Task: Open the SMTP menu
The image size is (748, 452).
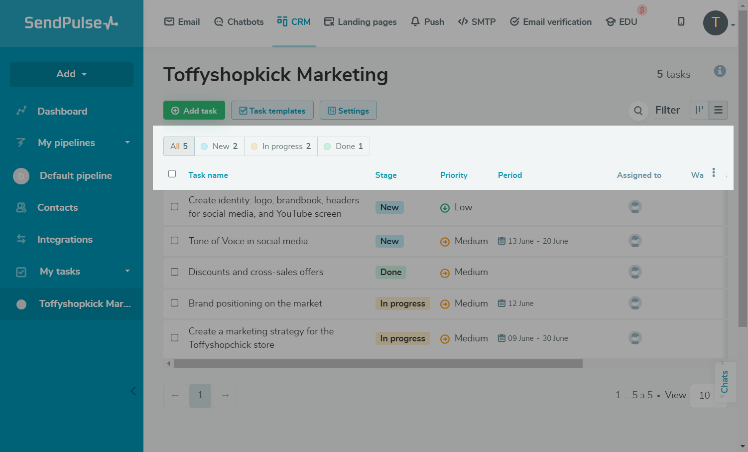Action: click(x=477, y=22)
